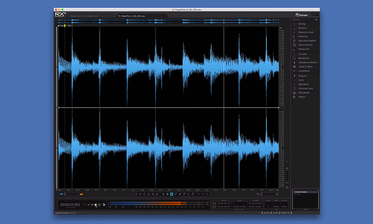Open the Time & Pitch module
The height and width of the screenshot is (224, 373).
[x=305, y=67]
